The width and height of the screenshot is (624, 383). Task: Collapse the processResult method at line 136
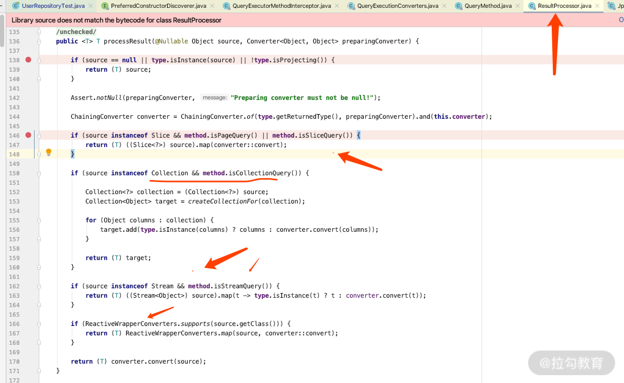click(x=39, y=41)
